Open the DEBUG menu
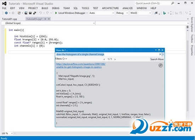Viewport: 195px width, 140px height. [x=55, y=8]
